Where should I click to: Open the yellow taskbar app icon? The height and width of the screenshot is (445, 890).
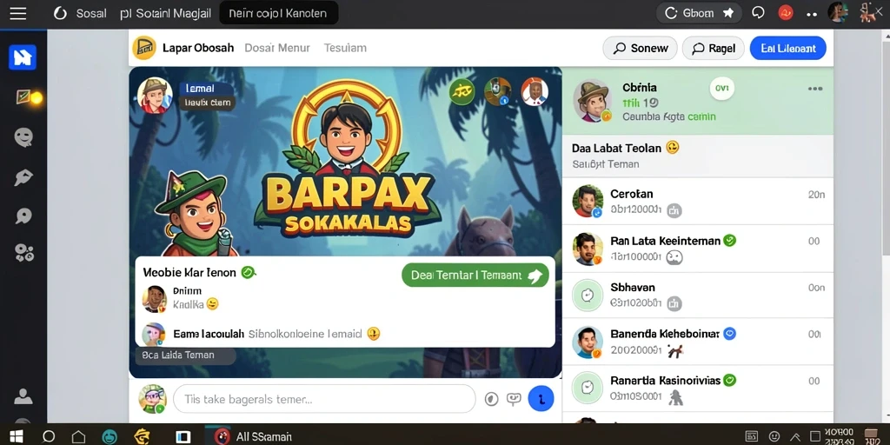tap(142, 436)
